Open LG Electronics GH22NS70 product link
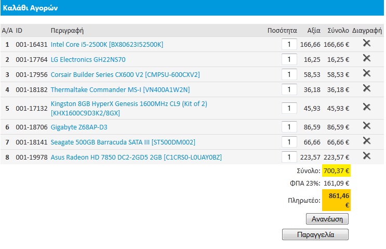386x249 pixels. pyautogui.click(x=88, y=60)
